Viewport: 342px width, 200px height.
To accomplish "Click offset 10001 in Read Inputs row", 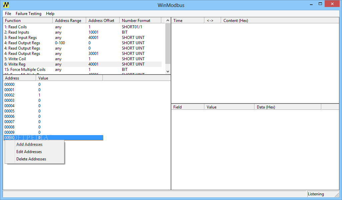I will click(94, 32).
